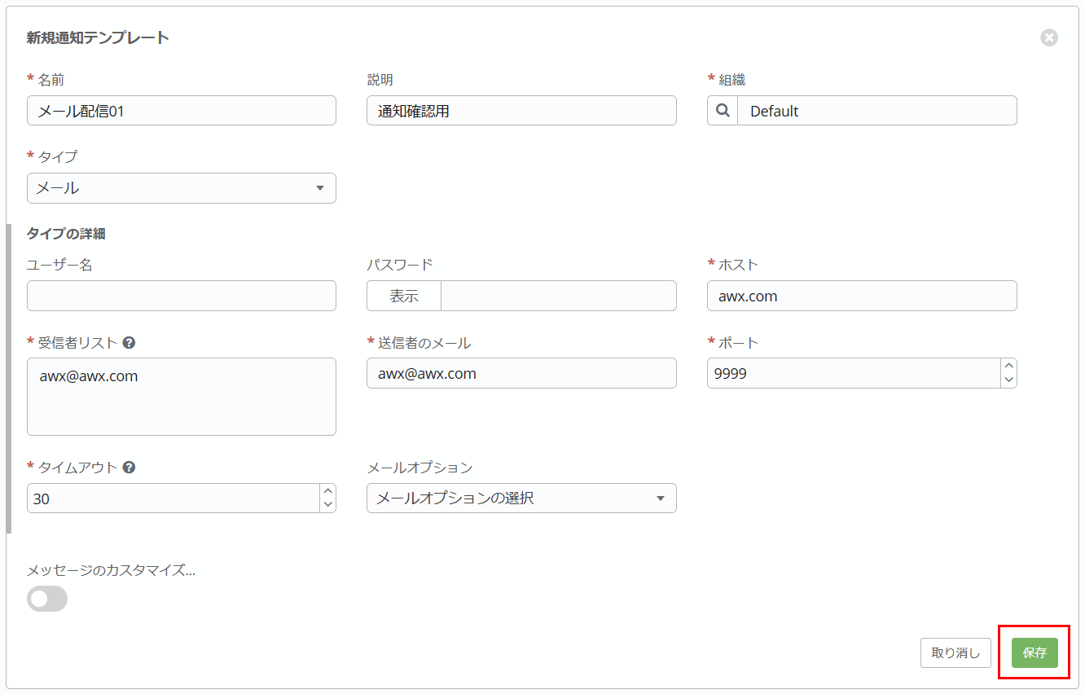Reveal the password using 表示

point(402,296)
